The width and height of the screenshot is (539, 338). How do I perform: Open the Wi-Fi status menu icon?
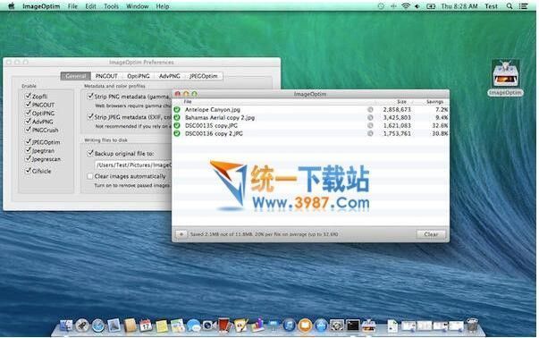tap(406, 6)
